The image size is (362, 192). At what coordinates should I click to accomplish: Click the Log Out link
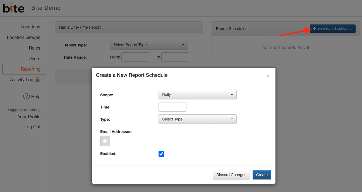click(32, 127)
